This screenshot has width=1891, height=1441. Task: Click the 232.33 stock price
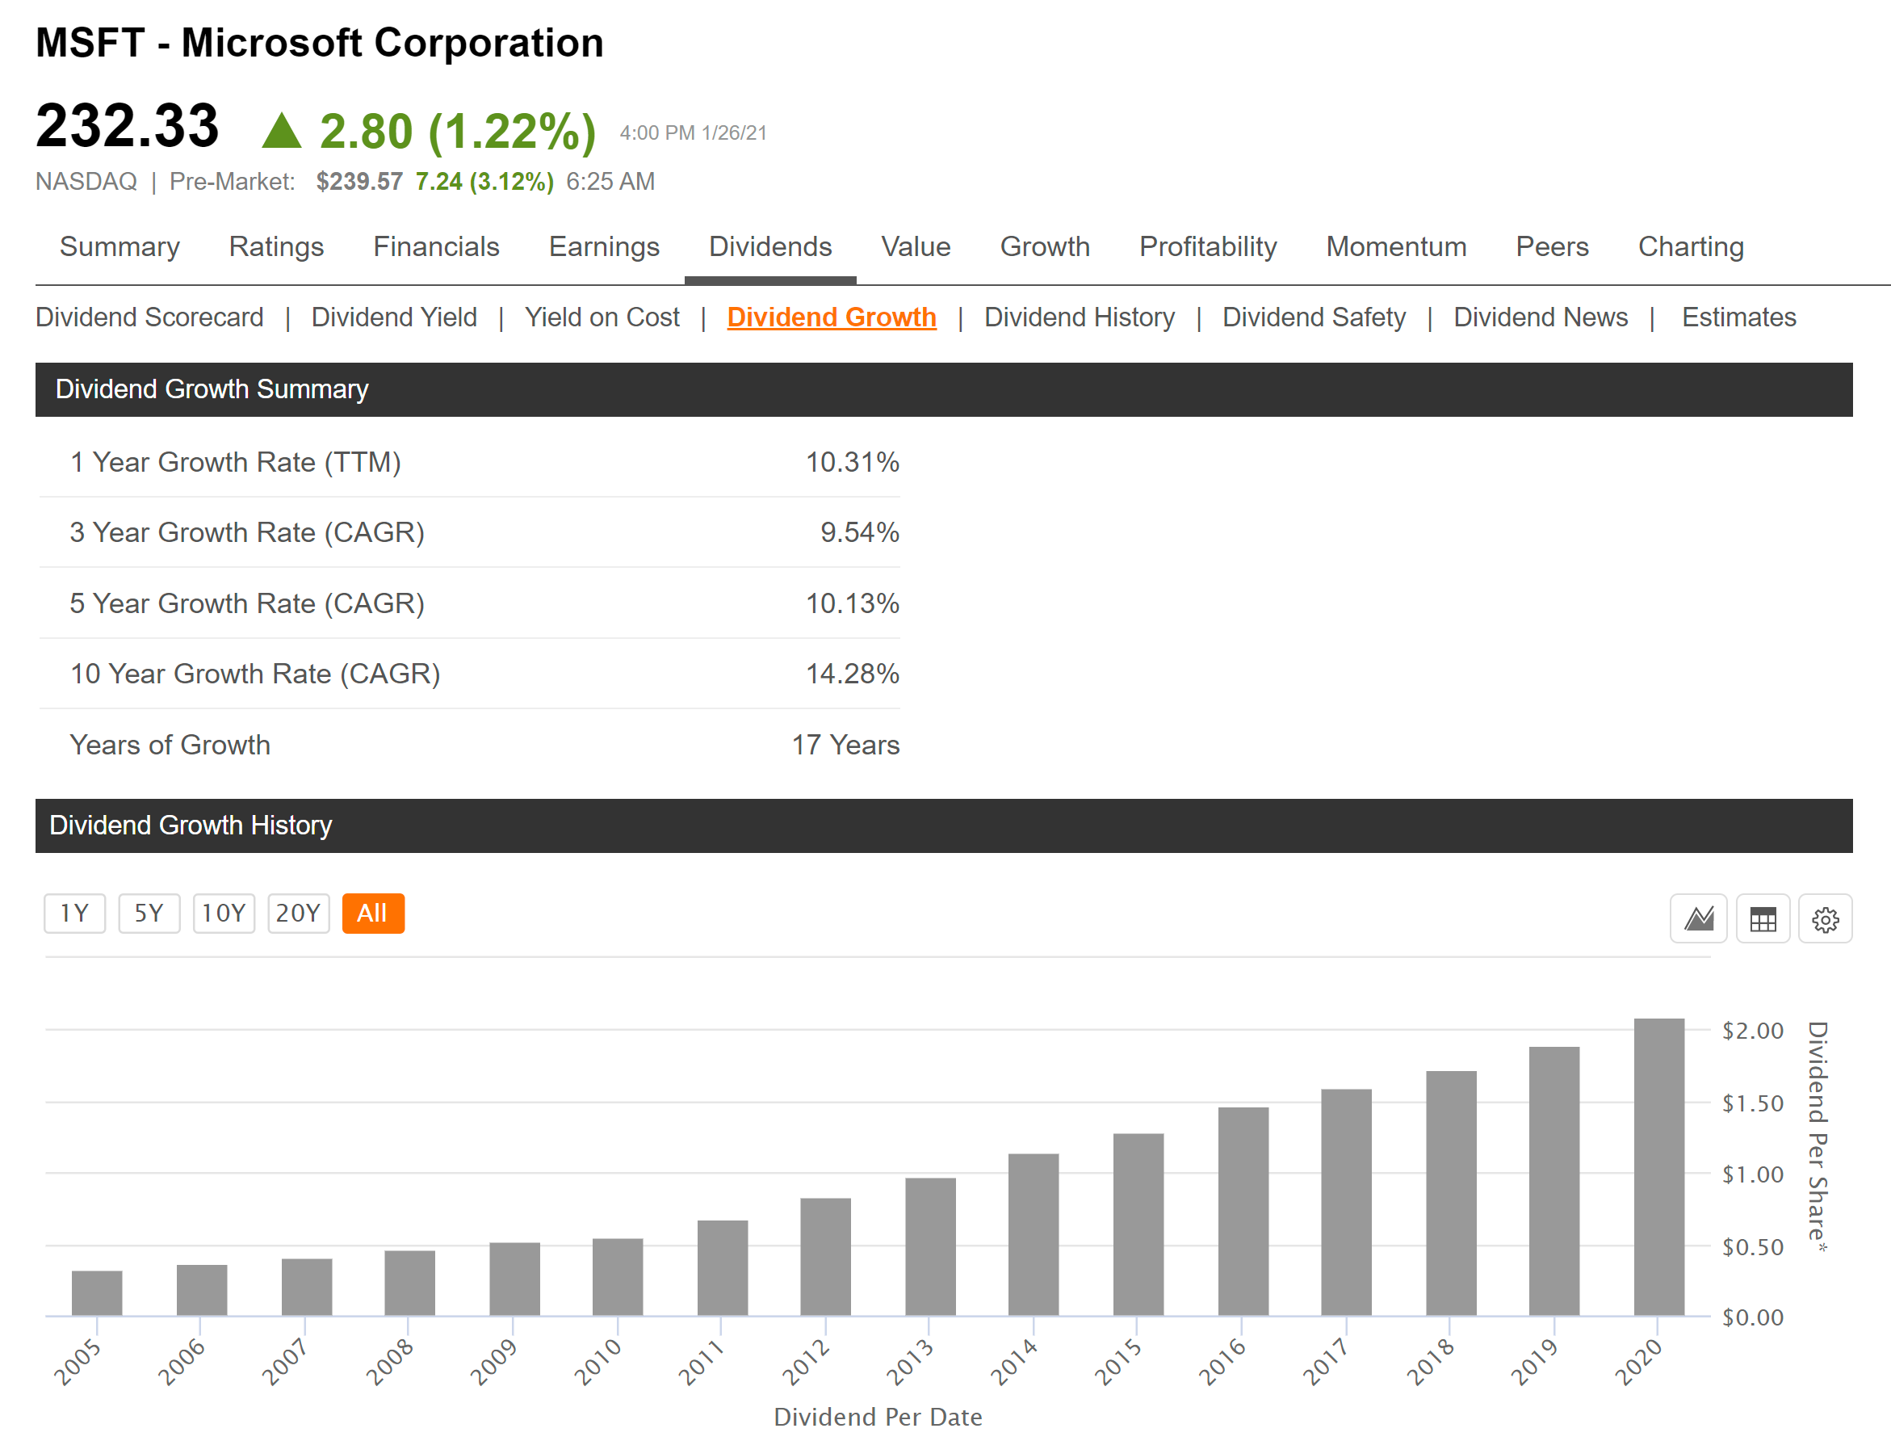128,125
